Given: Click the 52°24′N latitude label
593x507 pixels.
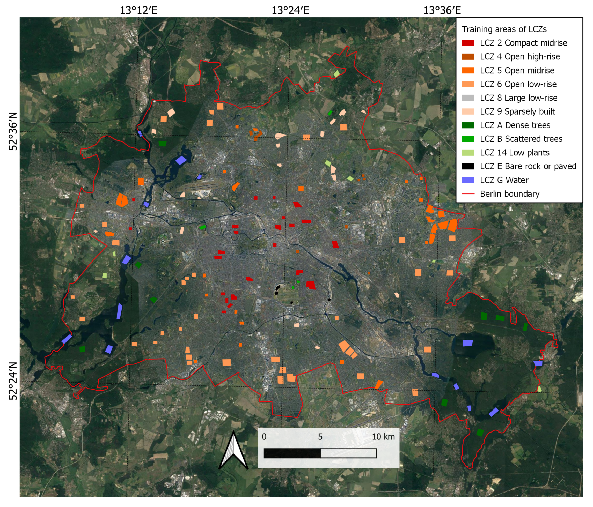Looking at the screenshot, I should coord(13,381).
